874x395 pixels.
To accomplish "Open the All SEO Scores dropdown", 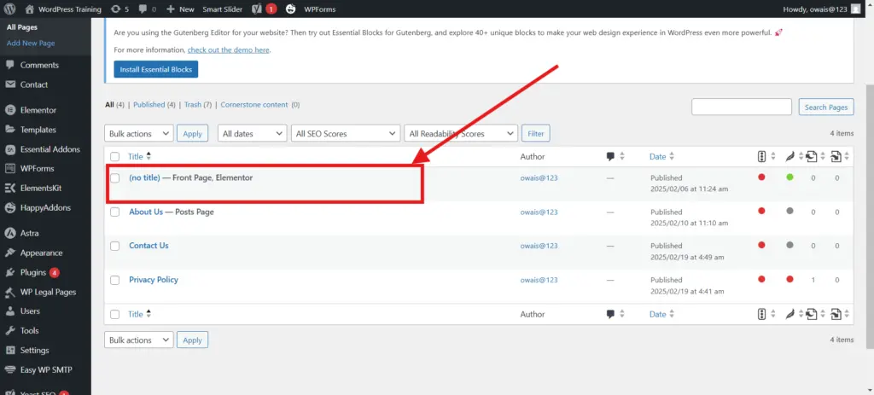I will tap(346, 134).
